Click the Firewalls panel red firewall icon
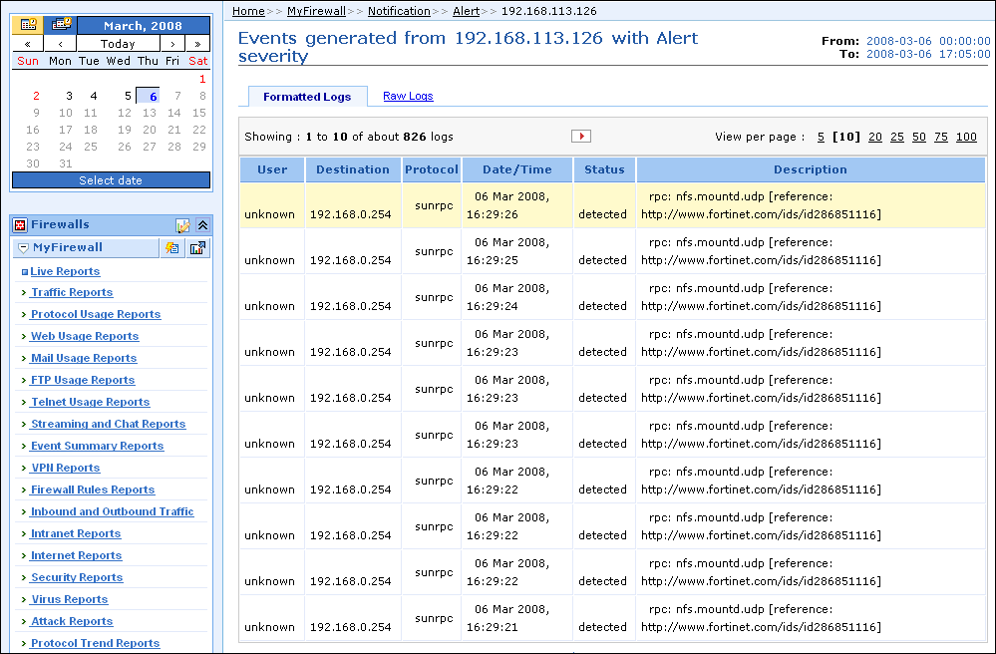996x654 pixels. point(19,225)
